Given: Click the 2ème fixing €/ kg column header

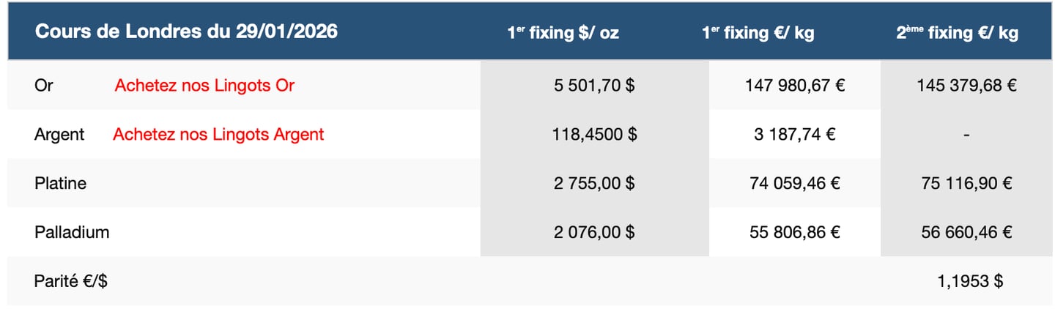Looking at the screenshot, I should [957, 32].
